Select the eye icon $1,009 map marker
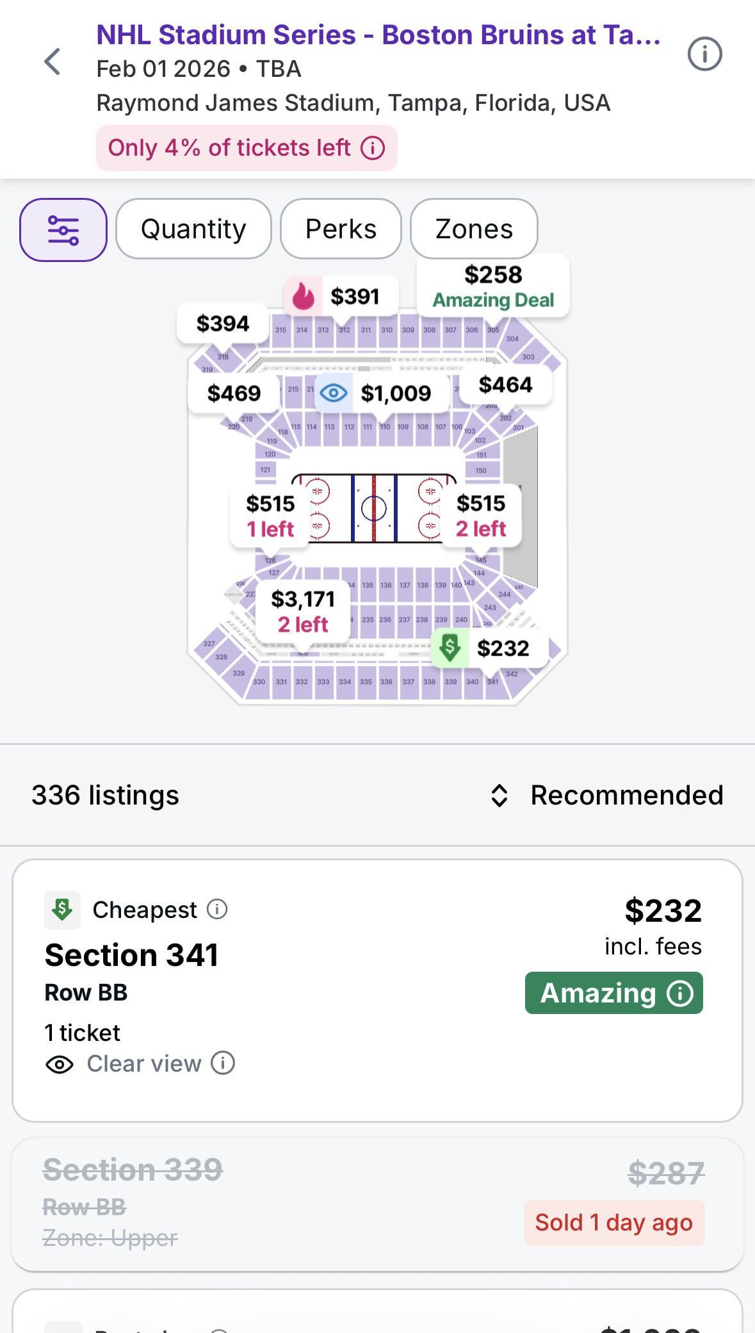Screen dimensions: 755x1333 (382, 393)
